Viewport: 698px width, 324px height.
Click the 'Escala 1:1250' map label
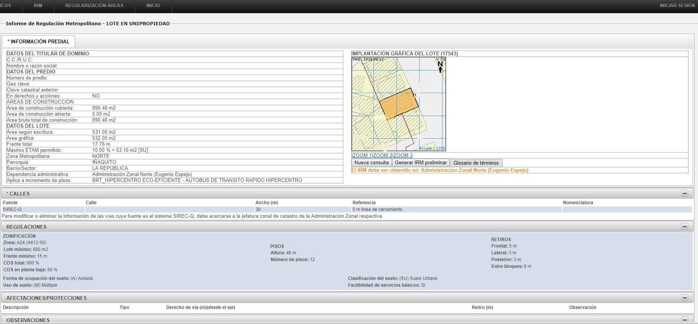[432, 148]
